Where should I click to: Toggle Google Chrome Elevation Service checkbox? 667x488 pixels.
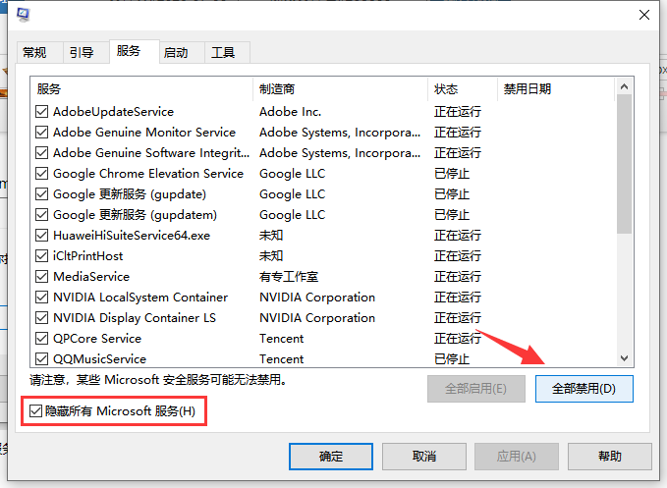(41, 174)
